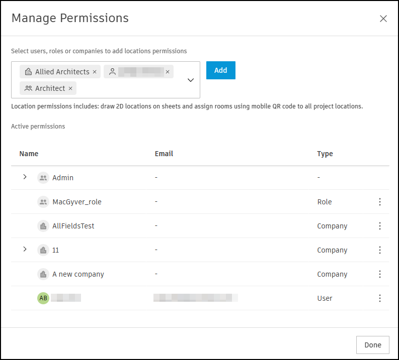Click the Admin role group icon
399x360 pixels.
pos(43,178)
